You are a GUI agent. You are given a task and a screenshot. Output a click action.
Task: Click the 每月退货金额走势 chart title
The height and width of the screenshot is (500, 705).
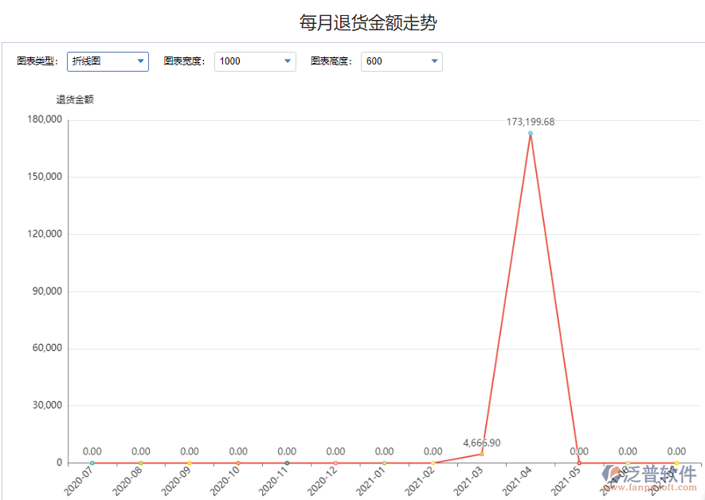pos(353,23)
